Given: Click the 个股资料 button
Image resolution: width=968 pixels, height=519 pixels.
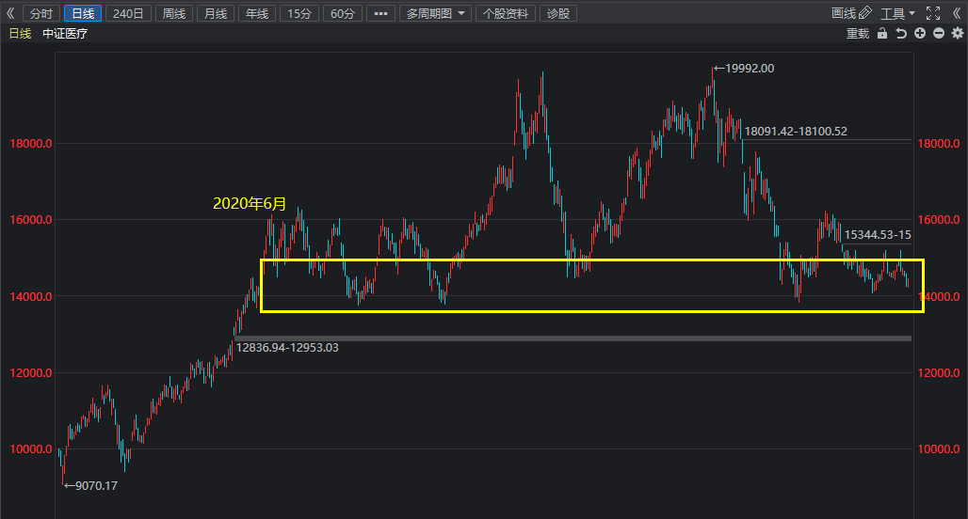Looking at the screenshot, I should pos(506,13).
